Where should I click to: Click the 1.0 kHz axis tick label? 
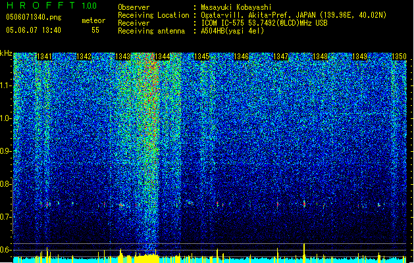point(6,119)
